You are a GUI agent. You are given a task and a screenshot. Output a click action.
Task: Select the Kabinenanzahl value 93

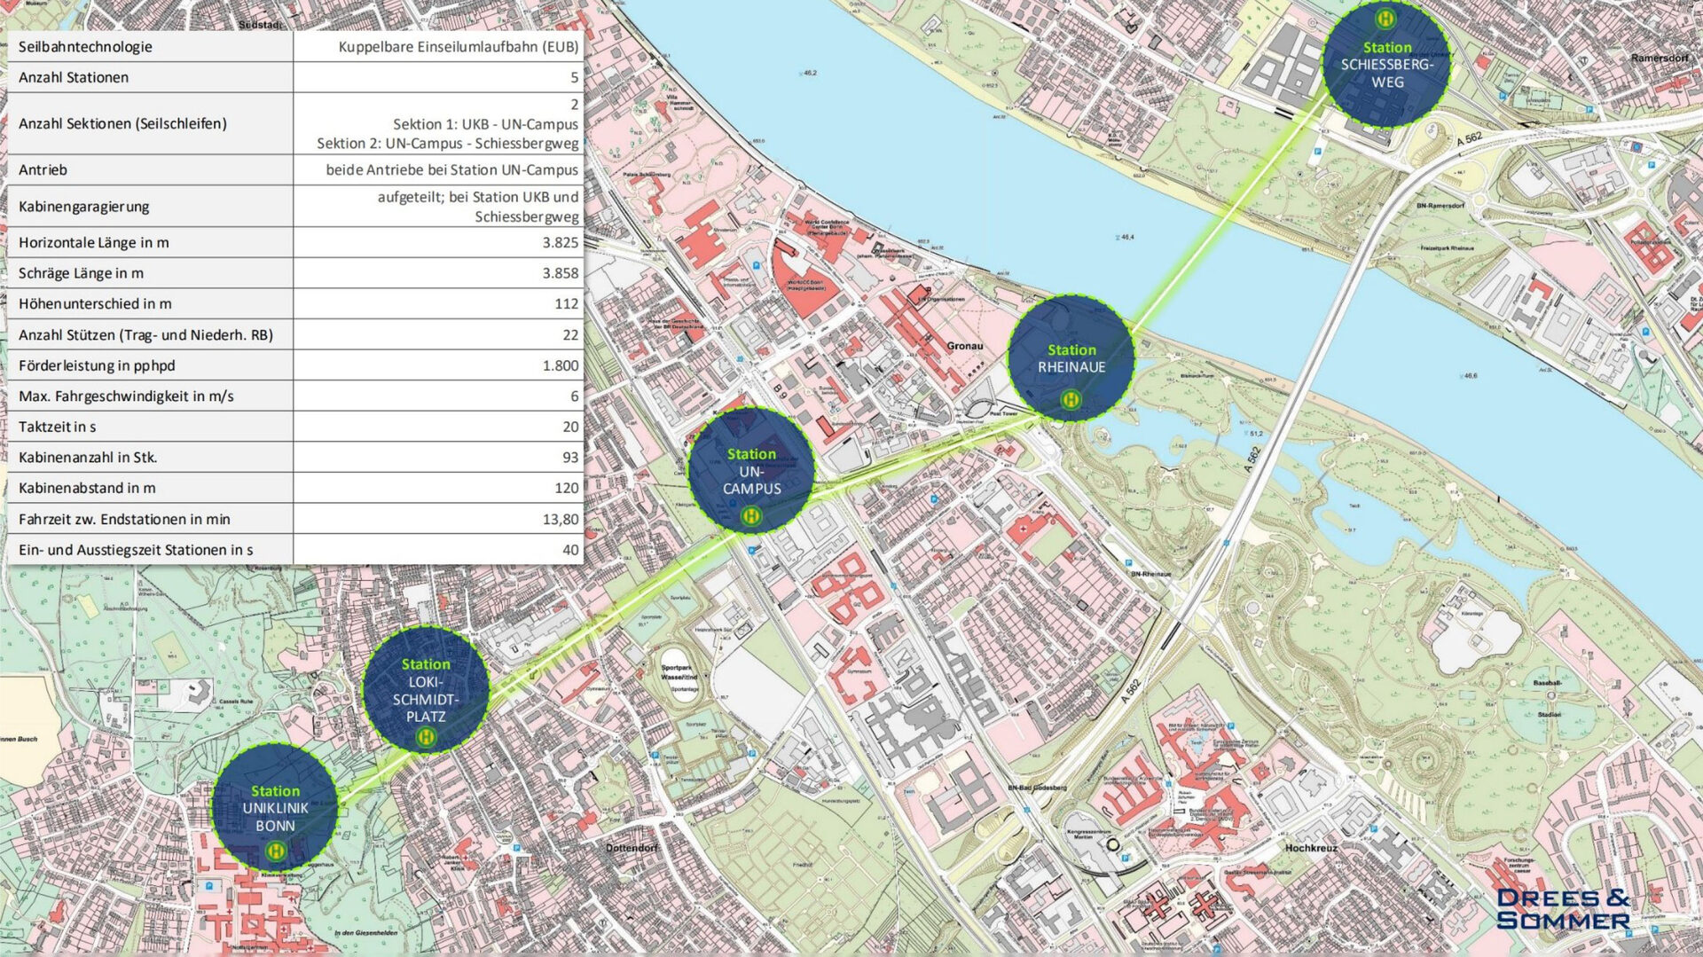point(569,458)
